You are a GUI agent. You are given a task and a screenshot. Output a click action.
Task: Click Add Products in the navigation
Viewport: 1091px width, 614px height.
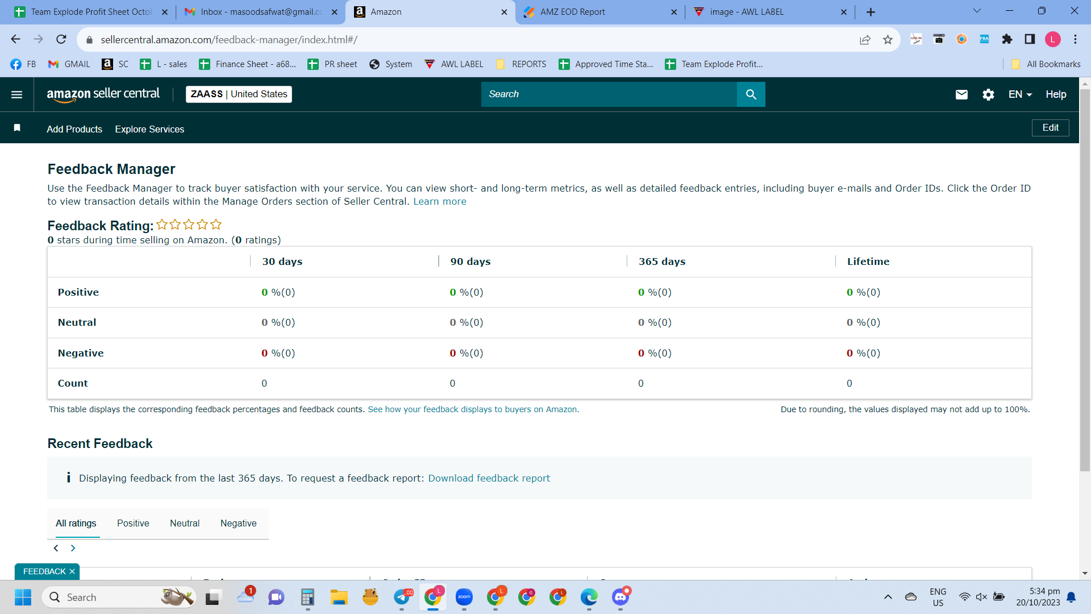point(74,129)
